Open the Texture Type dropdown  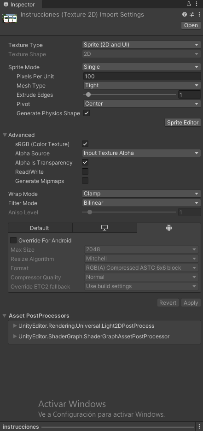(x=142, y=45)
